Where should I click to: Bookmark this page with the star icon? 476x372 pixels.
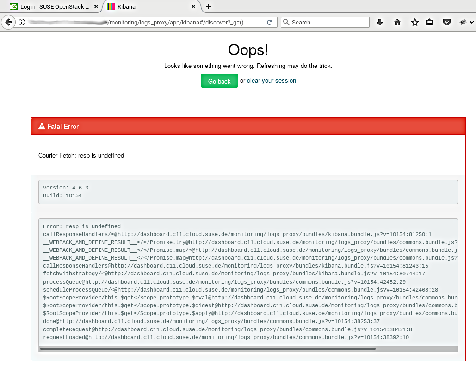coord(415,22)
